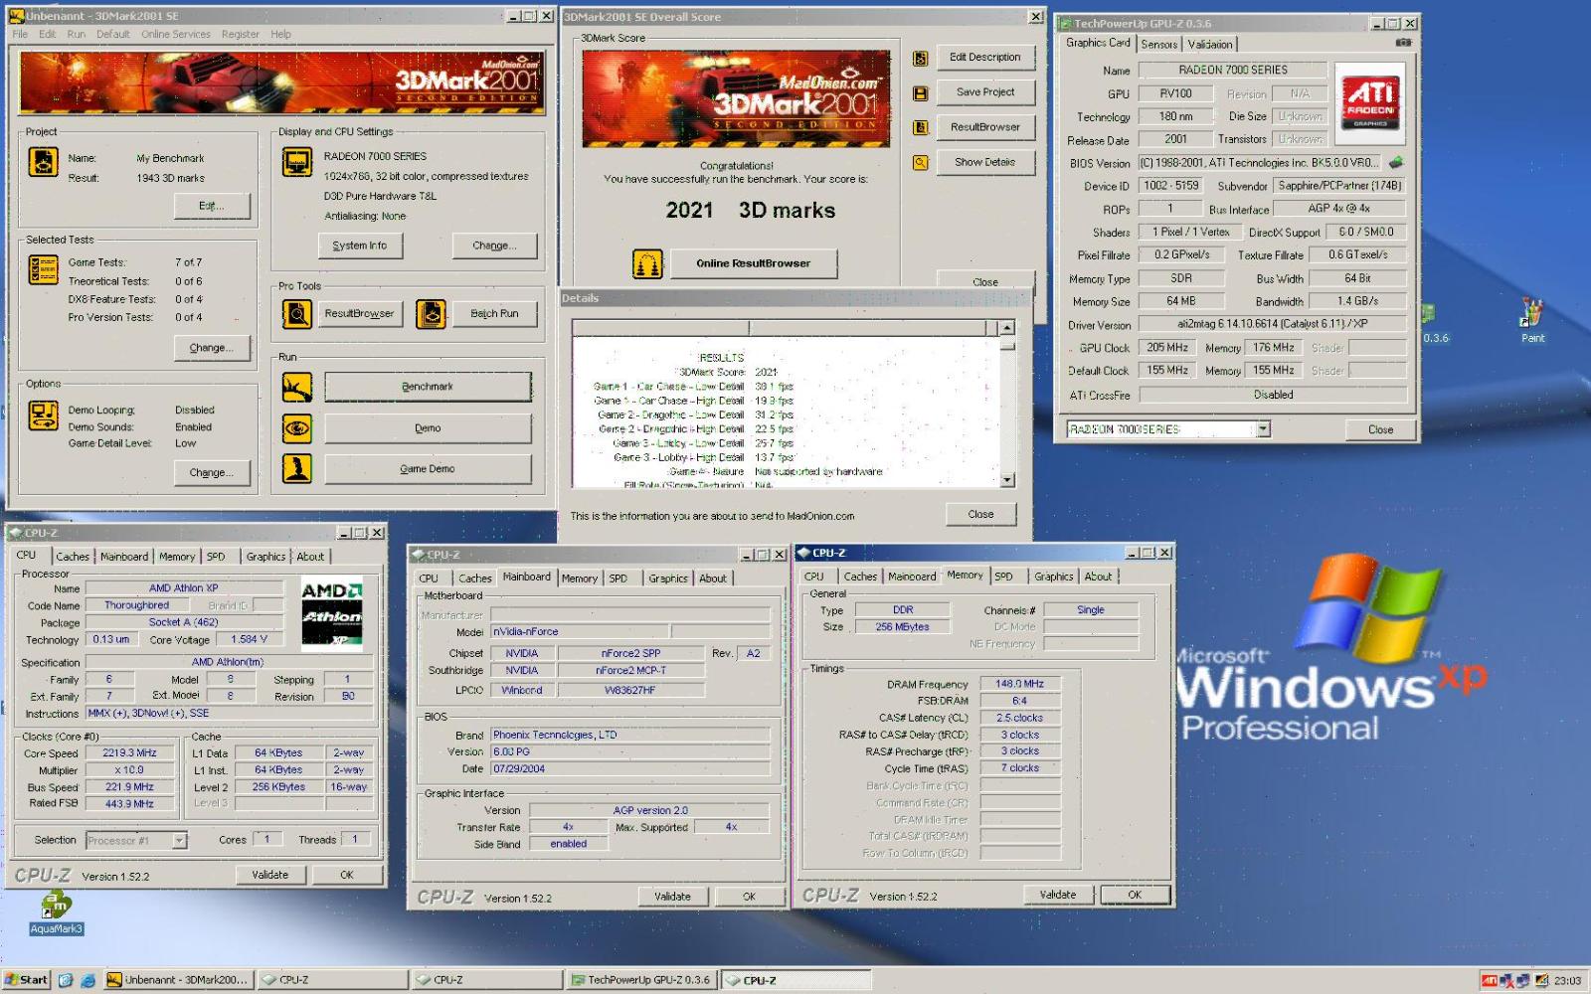Click the Internet Explorer quick launch icon
This screenshot has width=1591, height=994.
point(88,980)
